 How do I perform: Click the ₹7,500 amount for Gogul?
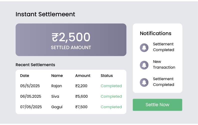(81, 107)
